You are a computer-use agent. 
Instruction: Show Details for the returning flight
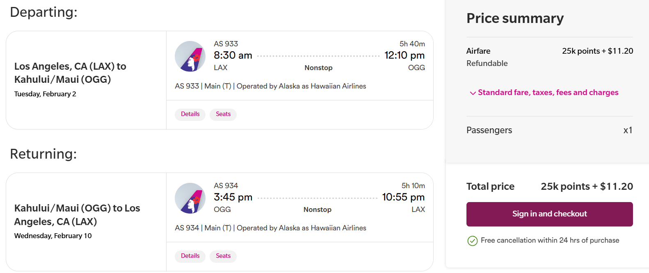pyautogui.click(x=190, y=256)
